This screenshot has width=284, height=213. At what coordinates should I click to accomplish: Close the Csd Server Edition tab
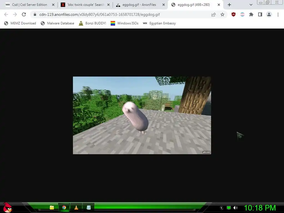click(53, 5)
